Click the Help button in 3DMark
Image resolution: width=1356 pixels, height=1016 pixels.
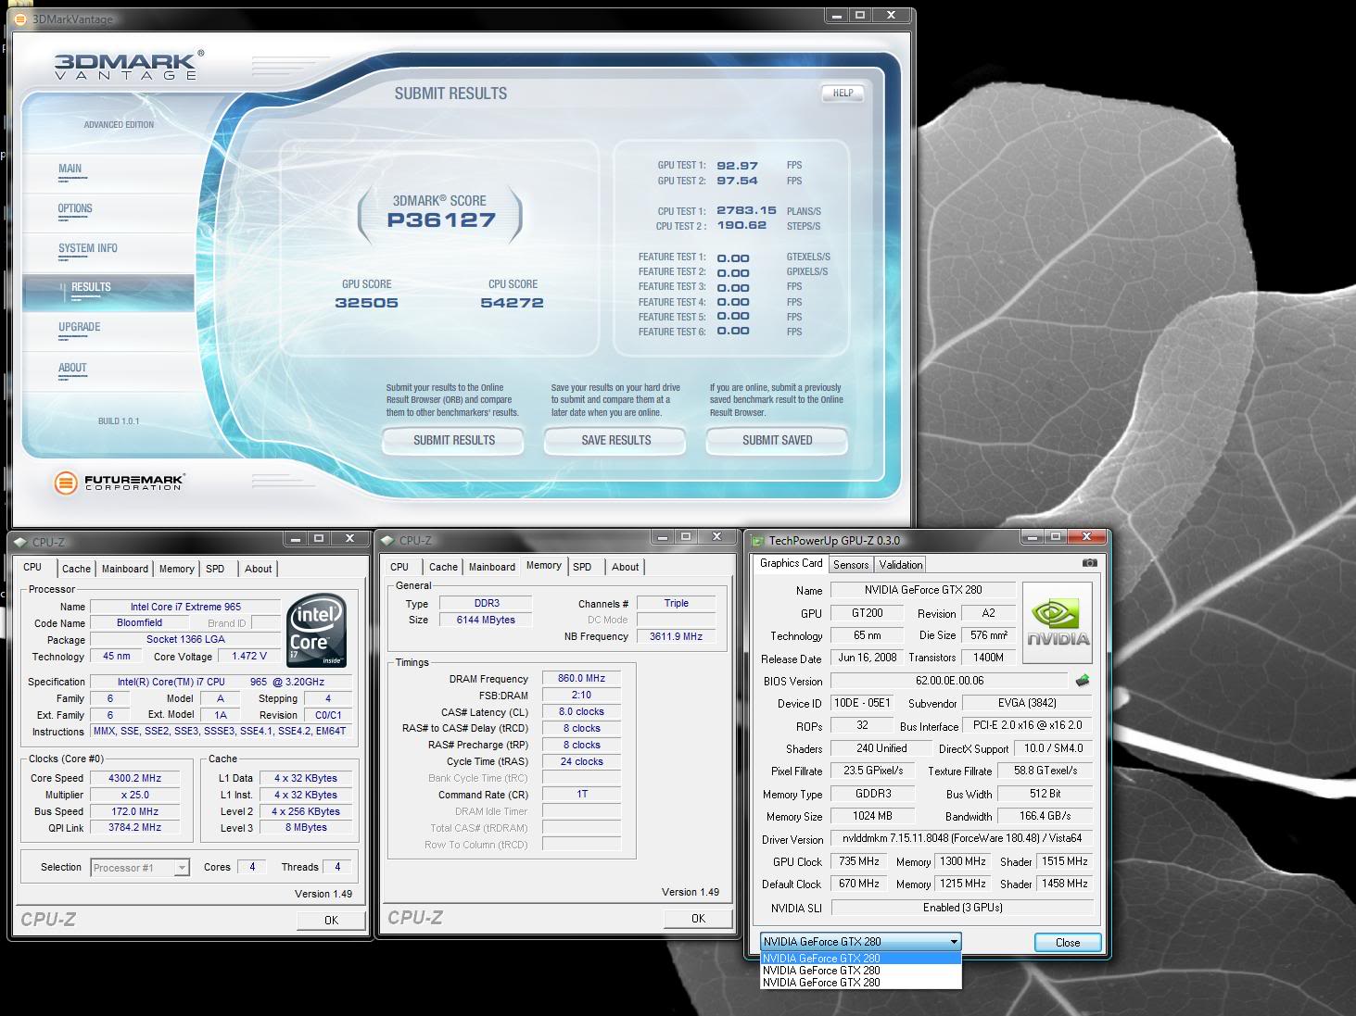(843, 93)
